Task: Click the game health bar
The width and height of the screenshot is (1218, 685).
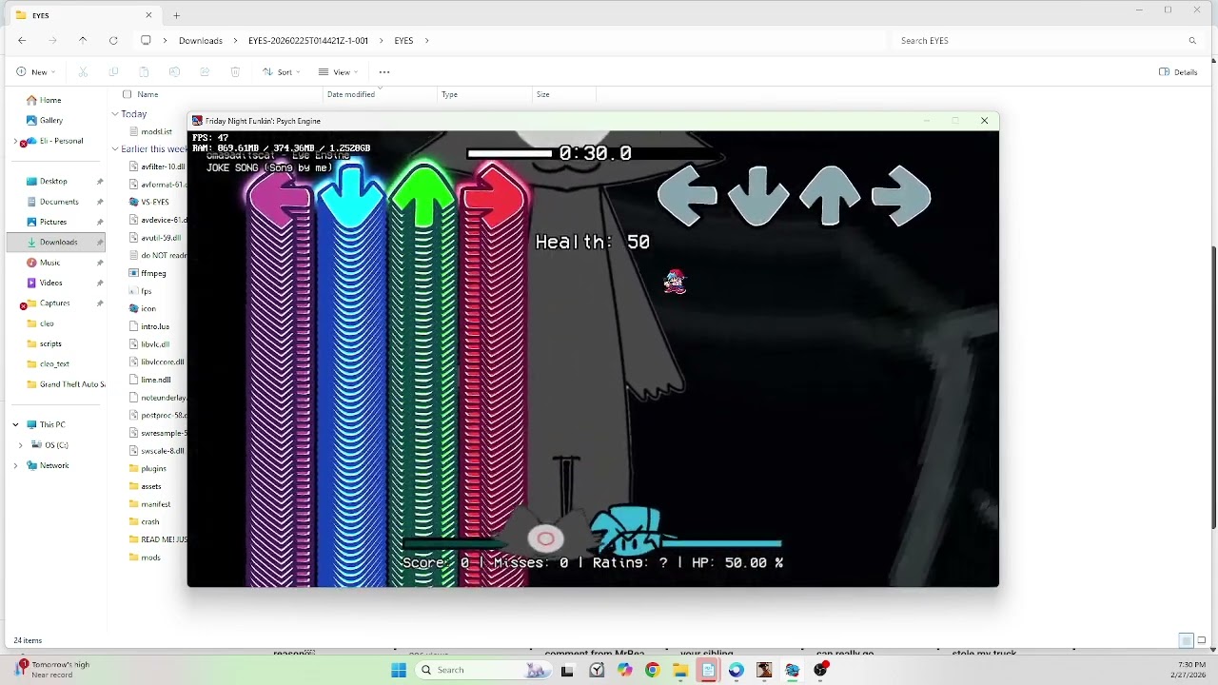Action: pos(592,543)
